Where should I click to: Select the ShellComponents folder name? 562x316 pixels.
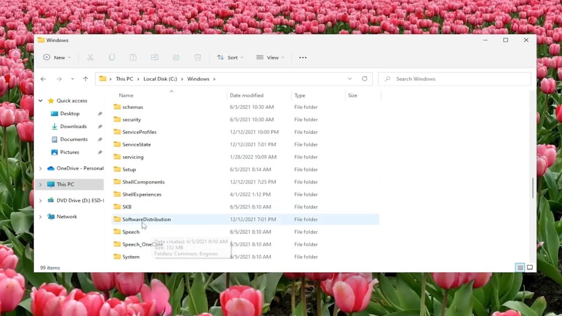[144, 182]
